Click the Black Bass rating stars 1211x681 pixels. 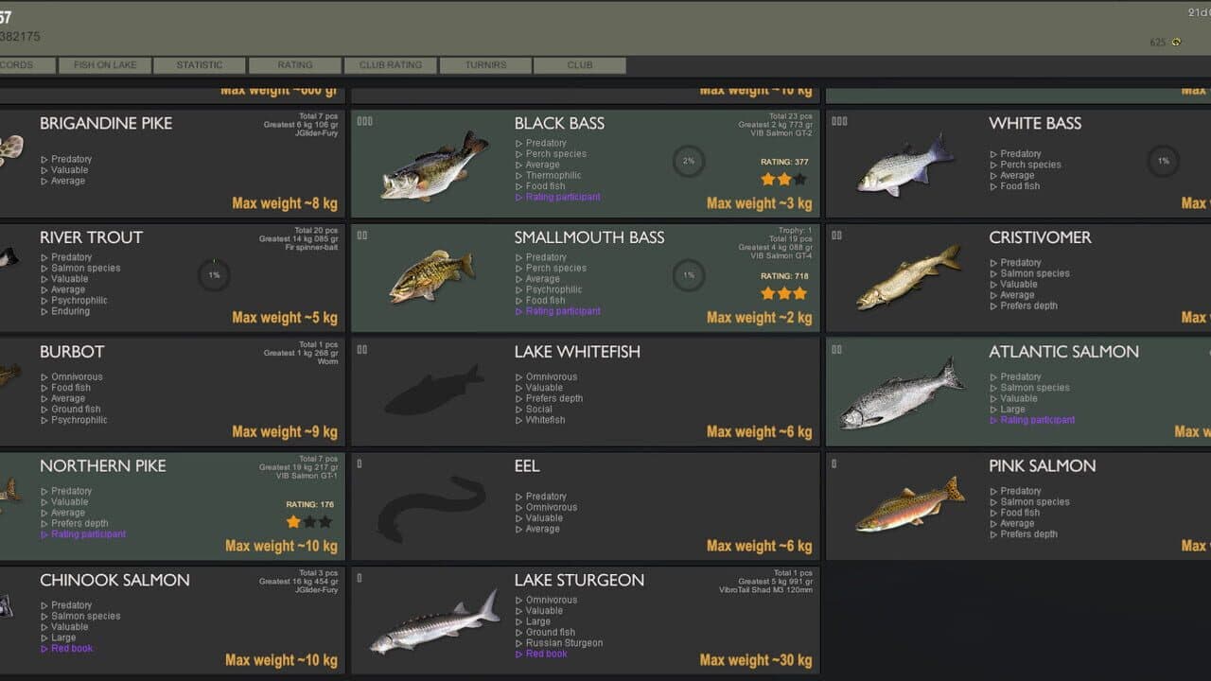pos(784,179)
